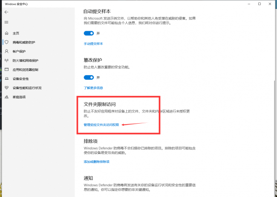Image resolution: width=277 pixels, height=197 pixels.
Task: Click the app and browser control icon
Action: [x=6, y=70]
